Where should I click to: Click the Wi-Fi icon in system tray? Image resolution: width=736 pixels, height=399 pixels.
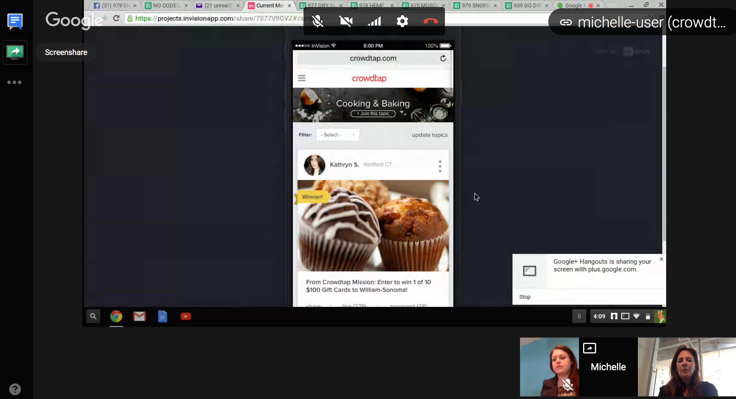pos(636,316)
